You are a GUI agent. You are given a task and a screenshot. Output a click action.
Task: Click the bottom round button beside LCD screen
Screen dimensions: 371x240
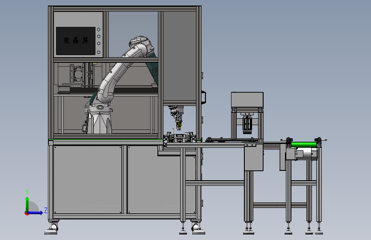pos(99,52)
